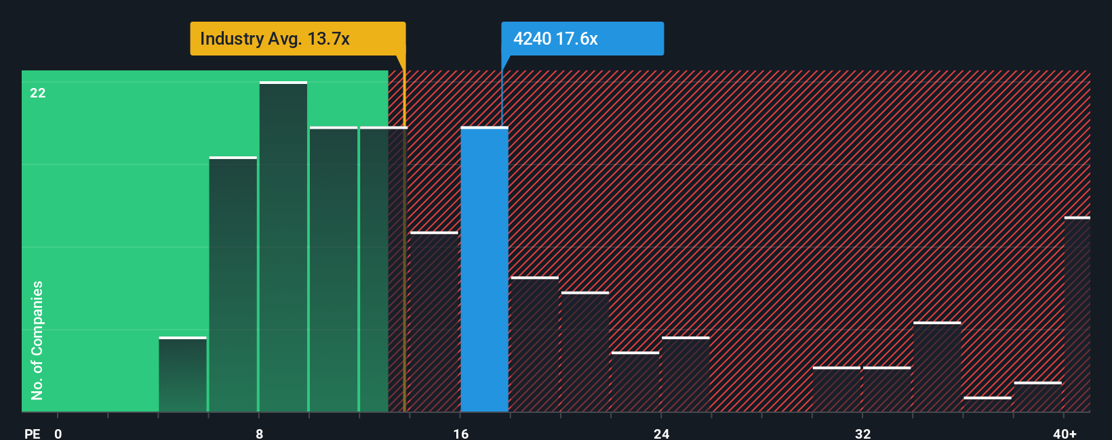The height and width of the screenshot is (440, 1112).
Task: Click the 40+ PE bar at right edge
Action: click(1077, 314)
